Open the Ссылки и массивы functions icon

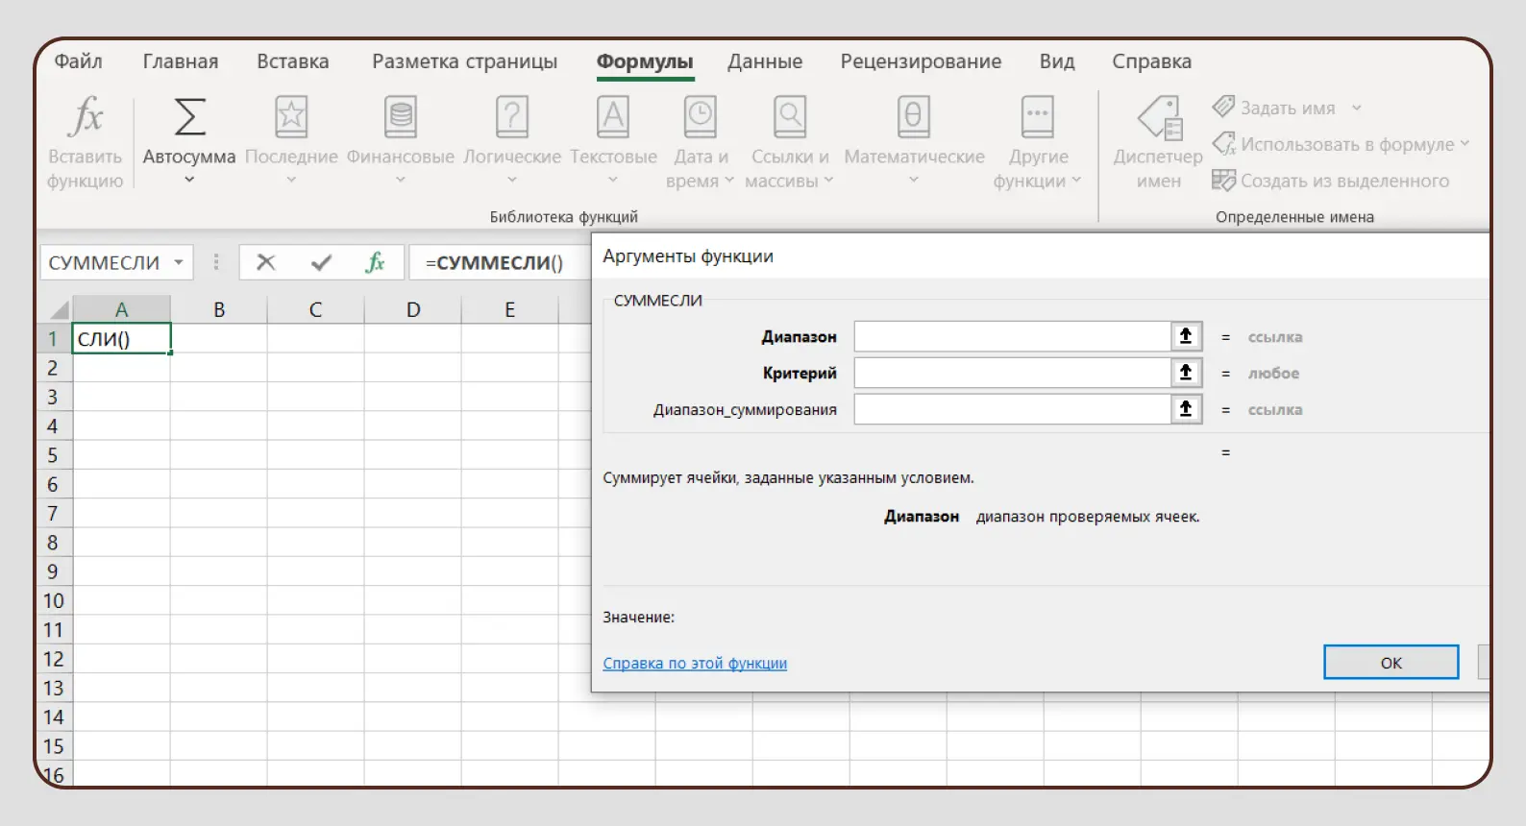790,117
